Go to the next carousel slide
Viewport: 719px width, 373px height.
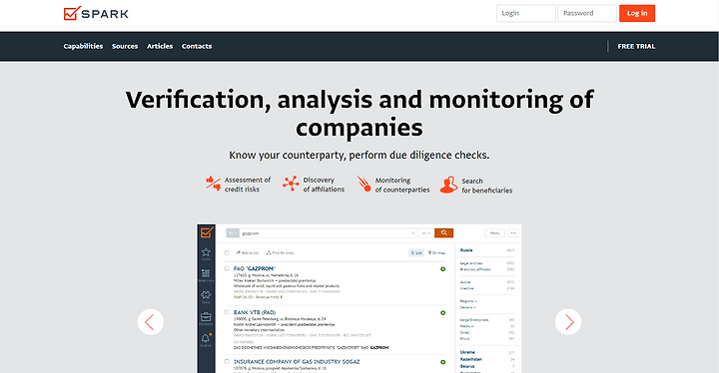[x=568, y=322]
